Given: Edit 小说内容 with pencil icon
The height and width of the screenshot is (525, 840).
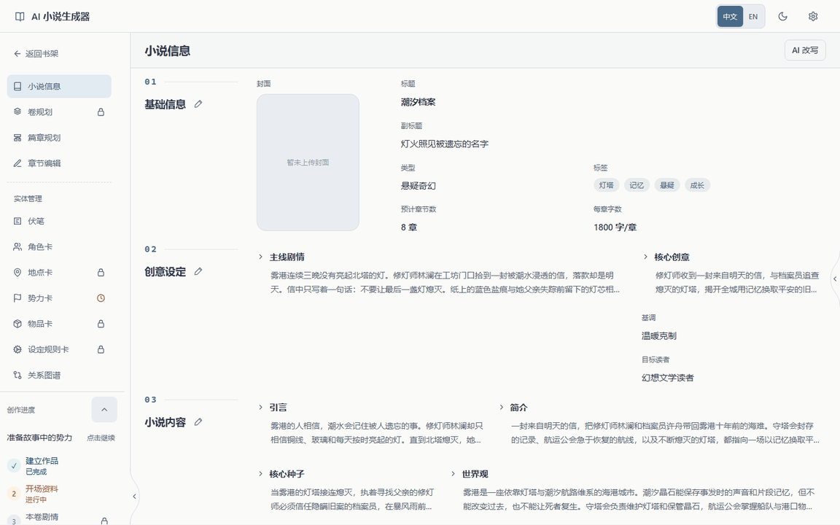Looking at the screenshot, I should 198,422.
